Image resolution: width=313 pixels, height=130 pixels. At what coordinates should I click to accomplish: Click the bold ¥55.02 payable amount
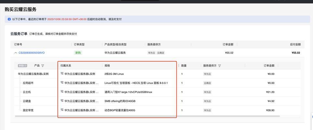[296, 53]
